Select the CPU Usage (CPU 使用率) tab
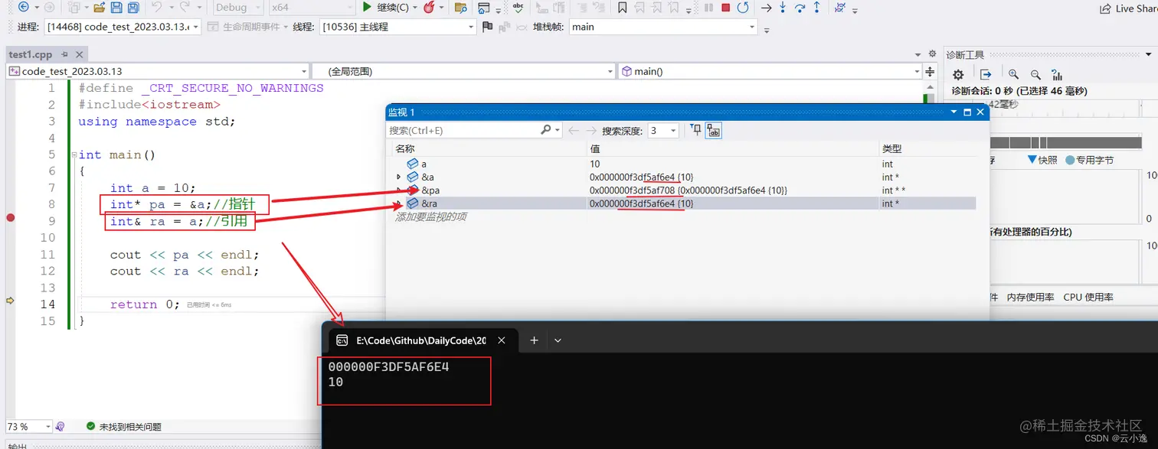This screenshot has width=1158, height=449. click(x=1088, y=297)
